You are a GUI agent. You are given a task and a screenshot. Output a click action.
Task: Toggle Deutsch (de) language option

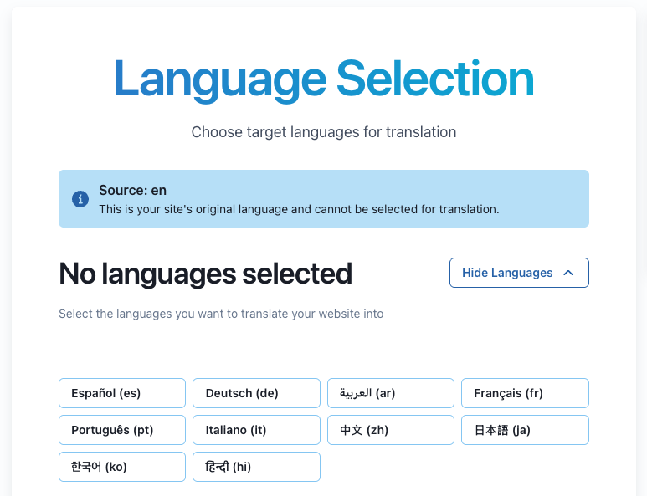[x=256, y=393]
